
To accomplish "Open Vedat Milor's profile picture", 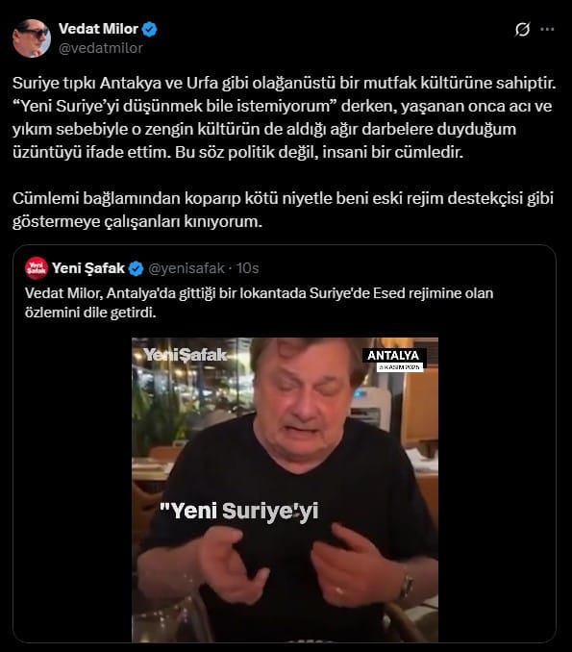I will [x=32, y=38].
